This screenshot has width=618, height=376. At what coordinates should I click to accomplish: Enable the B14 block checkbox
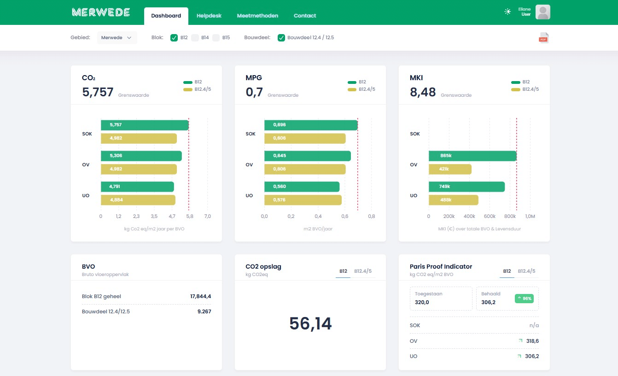coord(195,38)
